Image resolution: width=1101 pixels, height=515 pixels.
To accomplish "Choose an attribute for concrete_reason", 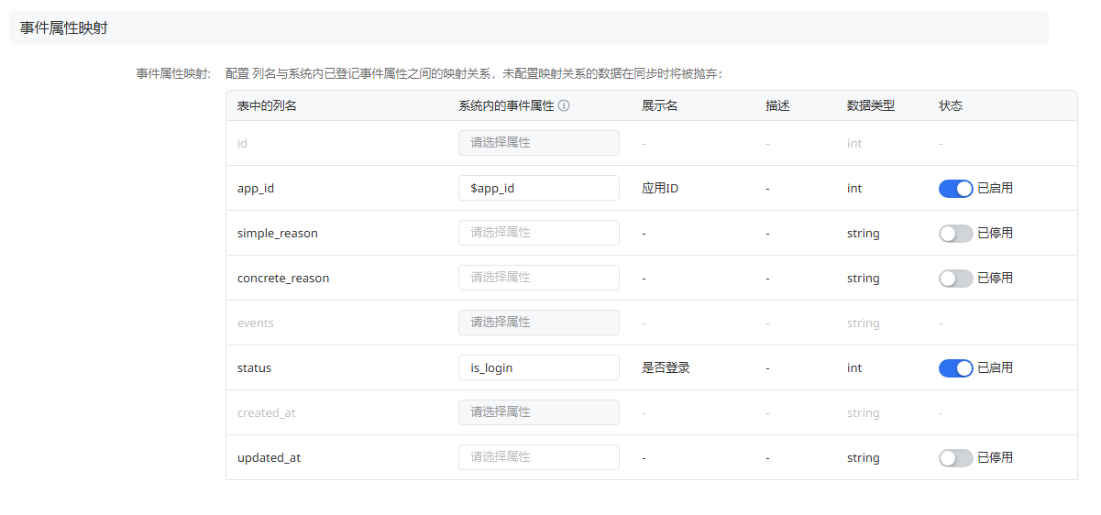I will coord(538,278).
